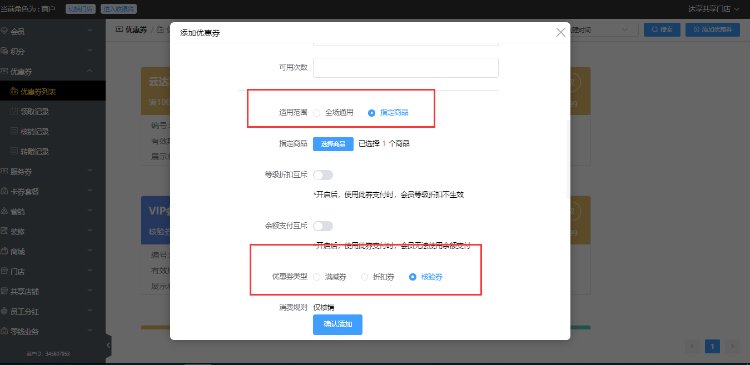Click the 切换门店 button
750x365 pixels.
(x=81, y=9)
